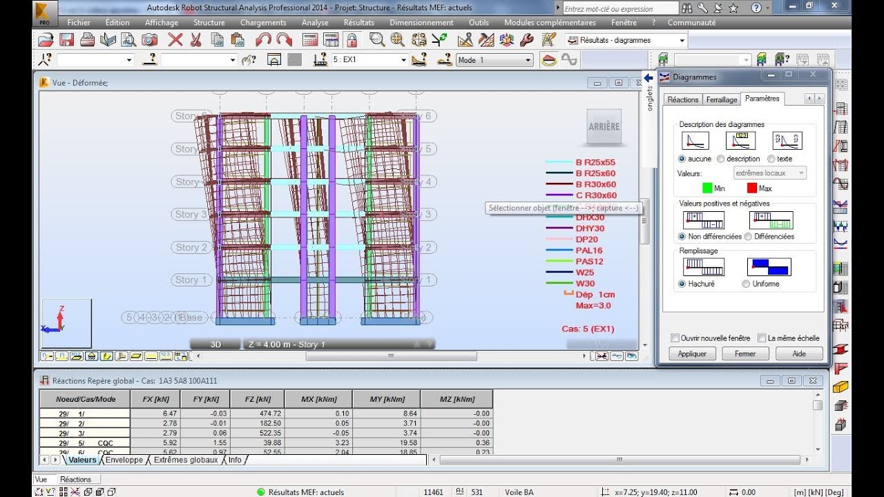Click the wrench tools icon
This screenshot has width=884, height=497.
526,40
